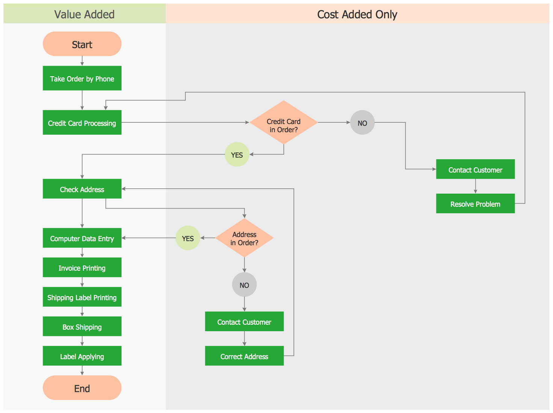Click the Start terminator shape

(82, 44)
